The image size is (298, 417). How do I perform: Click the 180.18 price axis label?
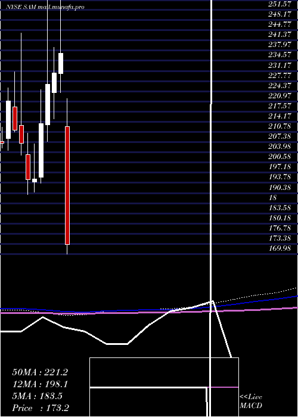click(x=280, y=218)
